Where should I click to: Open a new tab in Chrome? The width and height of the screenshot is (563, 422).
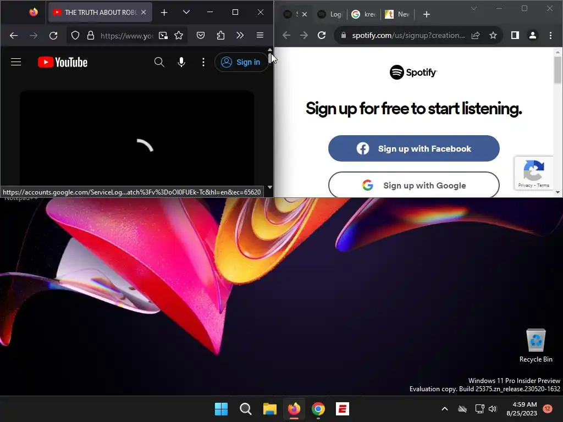(427, 14)
